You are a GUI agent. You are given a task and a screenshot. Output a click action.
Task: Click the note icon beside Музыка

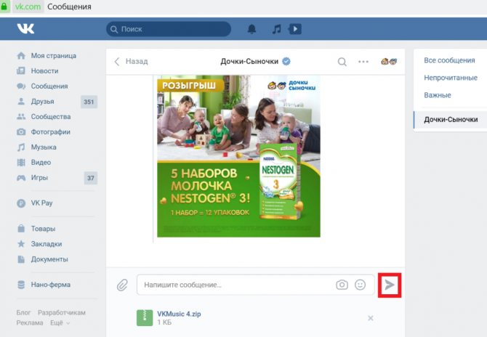21,147
